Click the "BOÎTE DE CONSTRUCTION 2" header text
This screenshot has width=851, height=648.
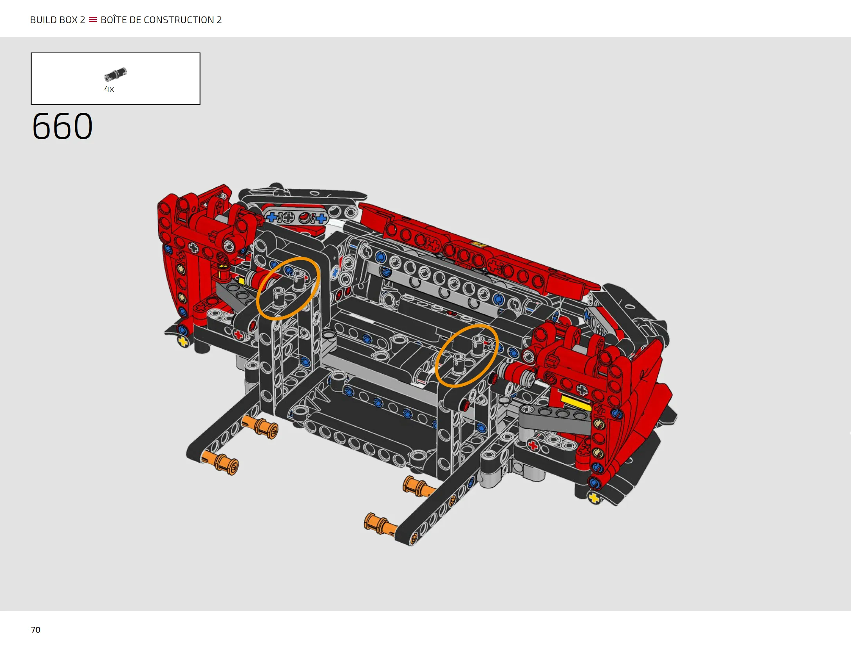click(x=161, y=20)
